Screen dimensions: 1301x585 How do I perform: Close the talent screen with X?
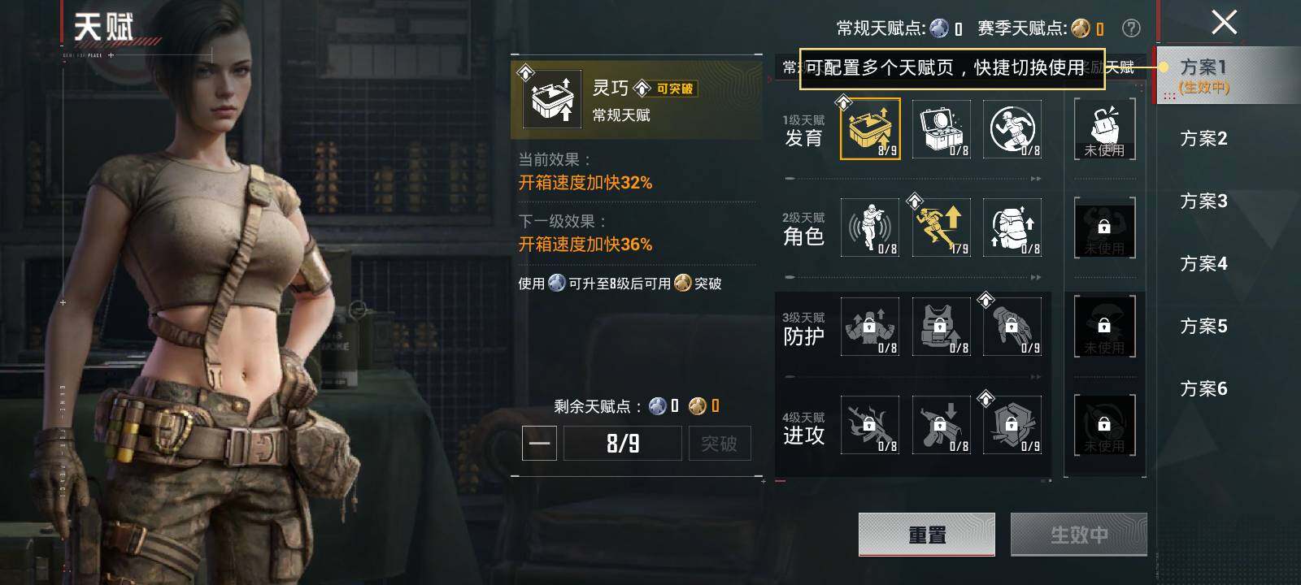(1224, 22)
